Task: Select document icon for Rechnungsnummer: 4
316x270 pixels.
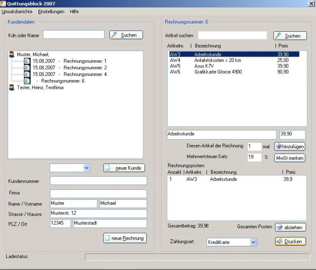Action: [x=27, y=74]
